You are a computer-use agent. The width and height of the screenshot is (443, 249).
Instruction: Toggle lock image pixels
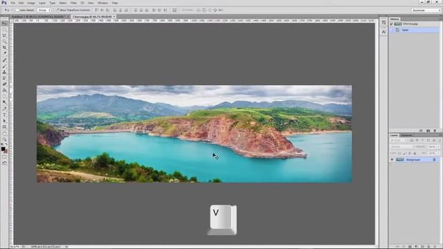[404, 154]
